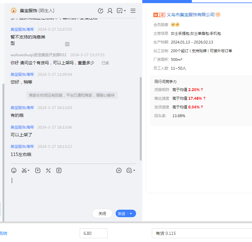Screen dimensions: 252x242
Task: Click the yuan payment order icon
Action: 59,171
